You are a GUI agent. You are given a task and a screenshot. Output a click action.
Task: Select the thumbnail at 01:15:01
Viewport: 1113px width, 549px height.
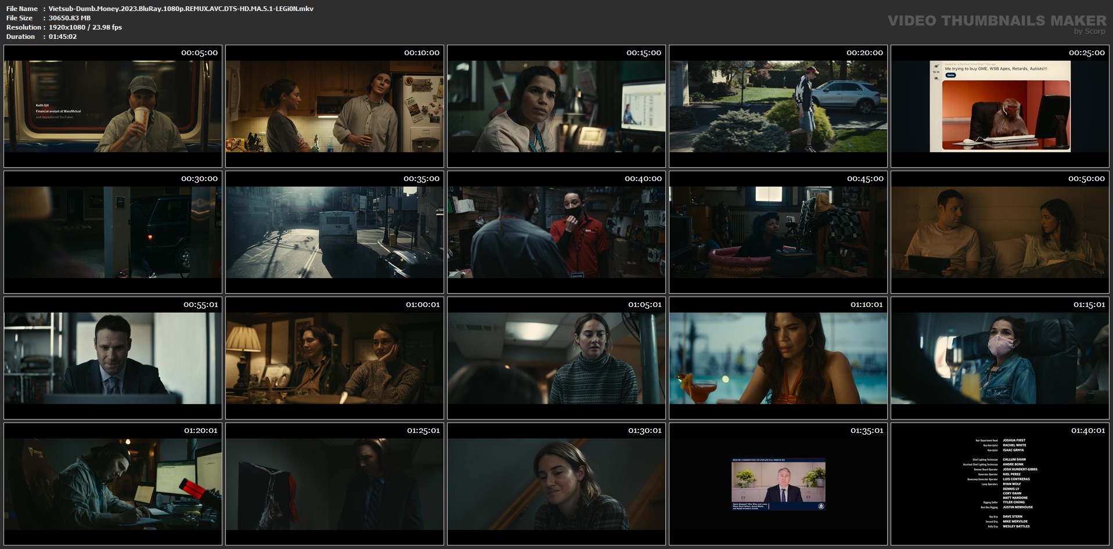[1000, 358]
